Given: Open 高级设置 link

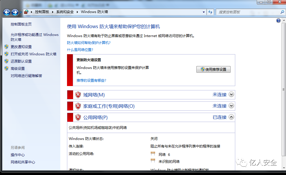Looking at the screenshot, I should [x=18, y=68].
